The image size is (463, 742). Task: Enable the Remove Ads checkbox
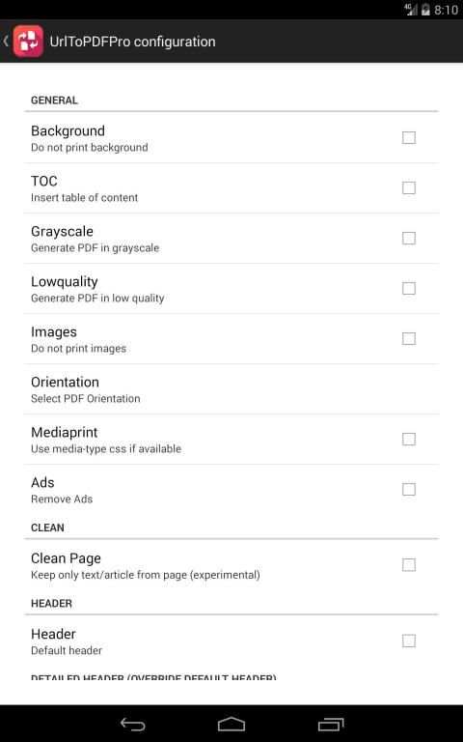(409, 489)
